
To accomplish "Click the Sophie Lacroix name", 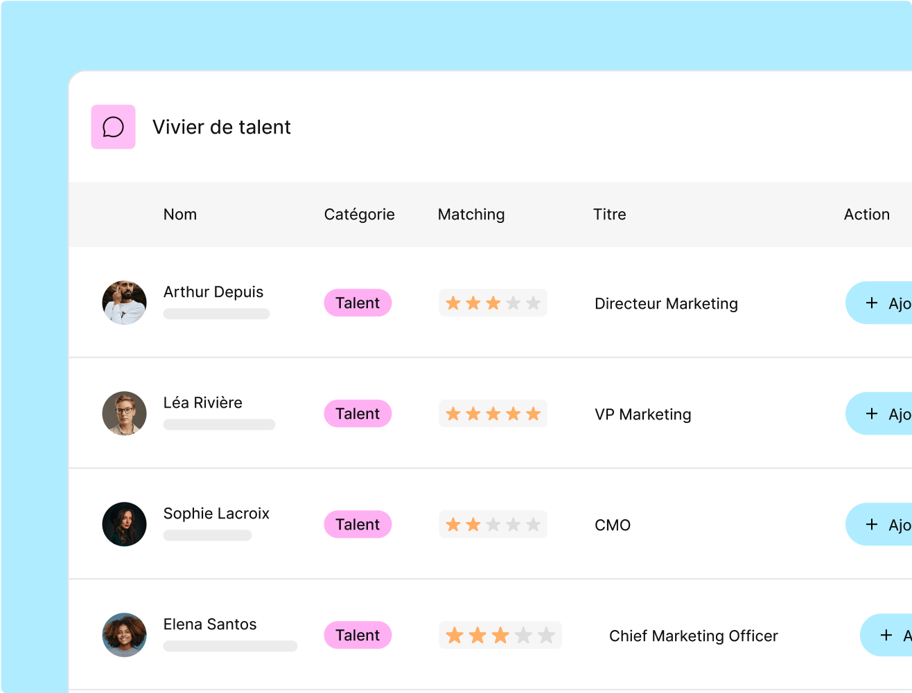I will pyautogui.click(x=216, y=514).
